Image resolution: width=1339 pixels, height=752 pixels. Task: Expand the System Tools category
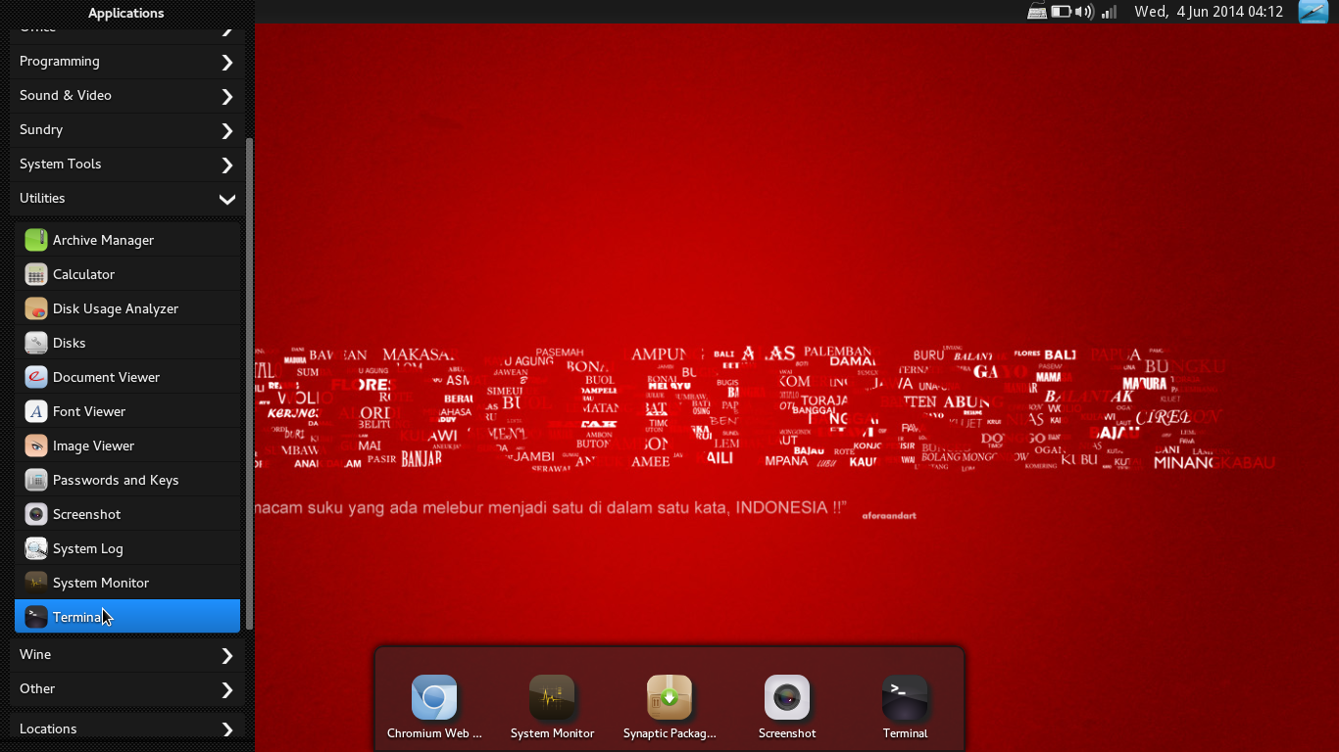124,164
